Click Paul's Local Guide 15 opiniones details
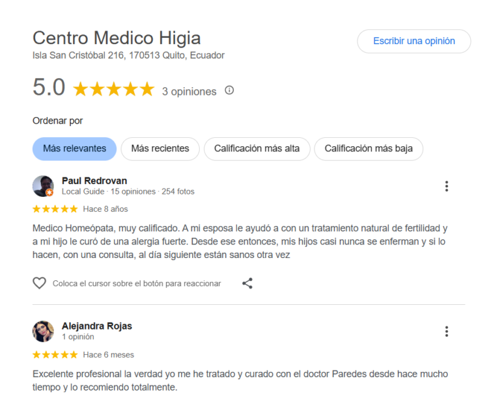The height and width of the screenshot is (416, 500). tap(128, 192)
